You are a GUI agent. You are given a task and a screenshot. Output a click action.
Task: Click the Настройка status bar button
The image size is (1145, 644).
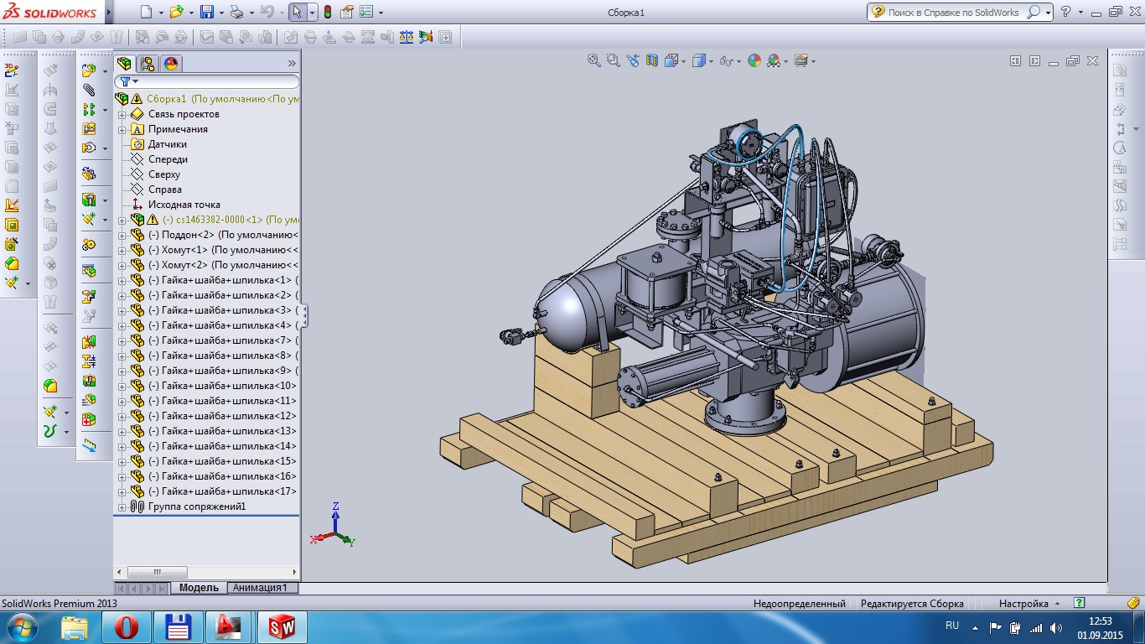click(x=1023, y=604)
